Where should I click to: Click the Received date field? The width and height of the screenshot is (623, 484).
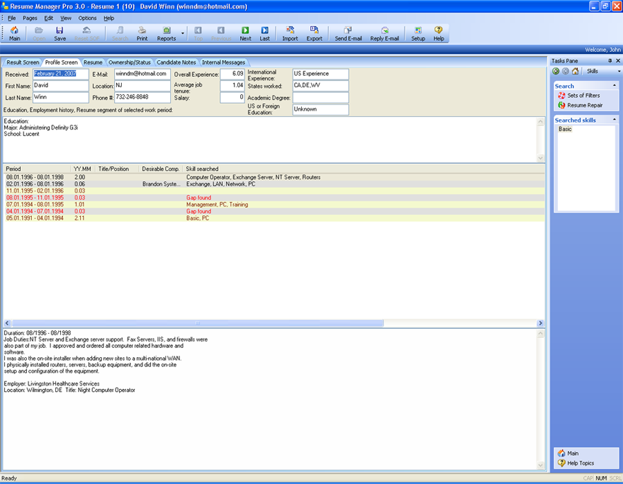tap(60, 74)
